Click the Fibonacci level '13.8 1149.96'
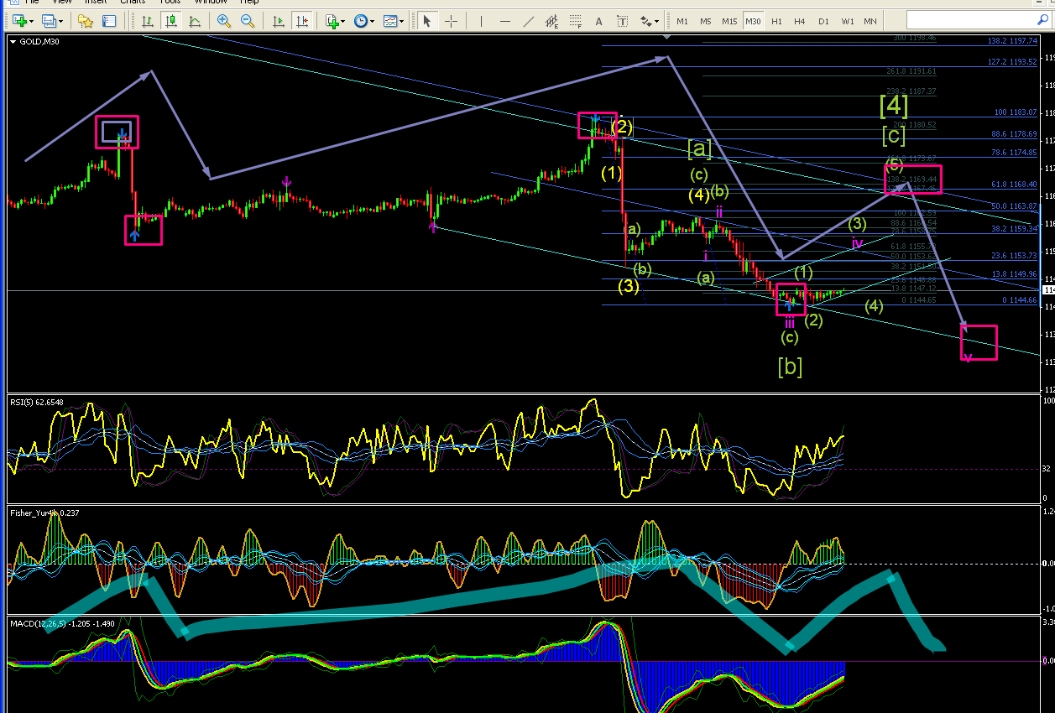Image resolution: width=1055 pixels, height=713 pixels. point(1014,274)
